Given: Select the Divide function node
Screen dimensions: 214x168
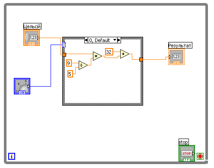Looking at the screenshot, I should (83, 65).
